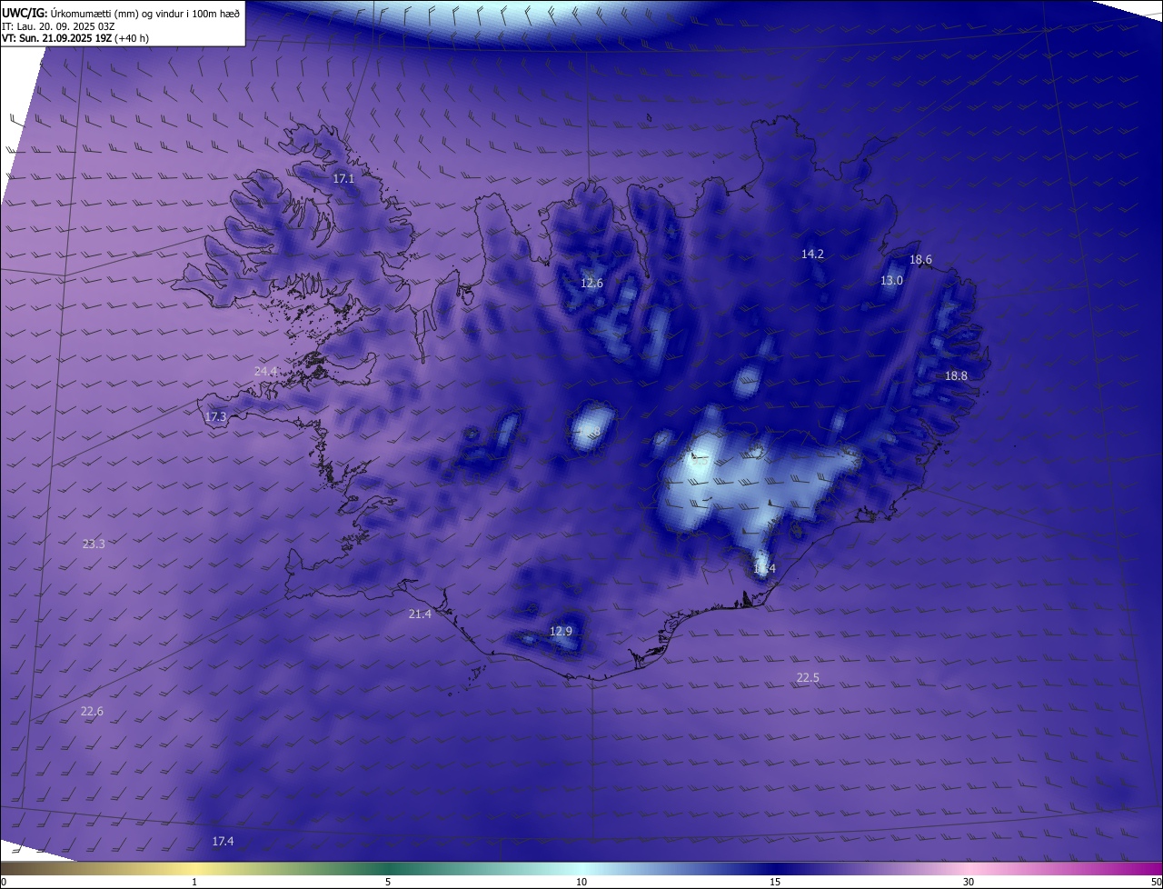Click the 12.6 value on the map
Screen dimensions: 1163x889
click(591, 284)
